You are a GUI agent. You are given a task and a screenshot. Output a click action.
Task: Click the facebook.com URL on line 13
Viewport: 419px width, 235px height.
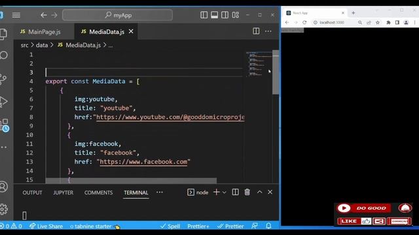click(143, 162)
